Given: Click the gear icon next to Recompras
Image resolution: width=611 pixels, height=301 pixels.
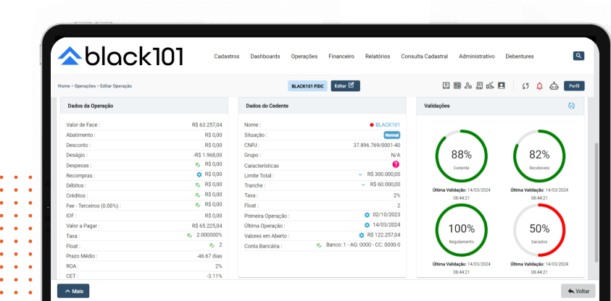Looking at the screenshot, I should (x=199, y=174).
